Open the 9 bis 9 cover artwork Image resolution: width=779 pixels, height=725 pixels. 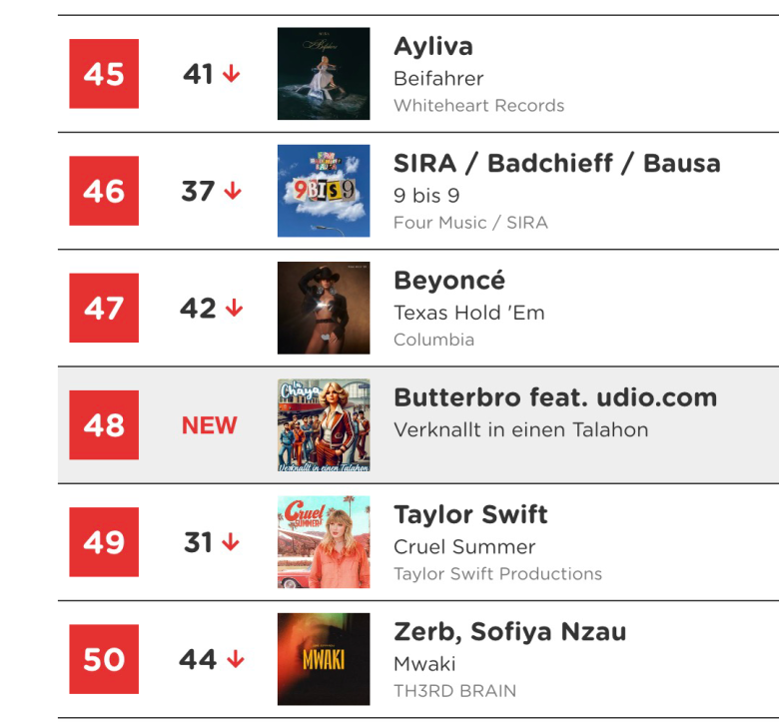coord(324,191)
